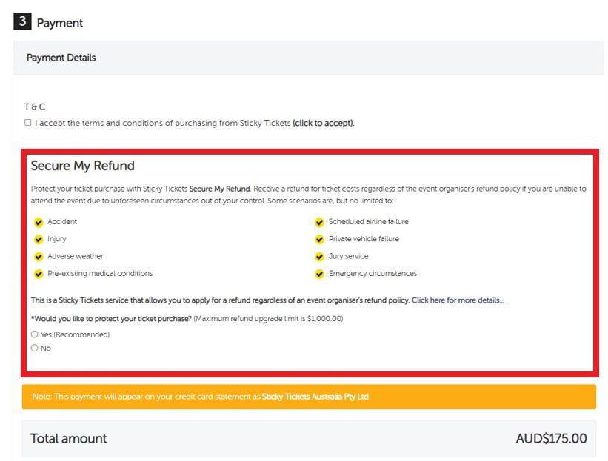Click the '(click to accept)' text
The image size is (608, 461).
[x=323, y=123]
